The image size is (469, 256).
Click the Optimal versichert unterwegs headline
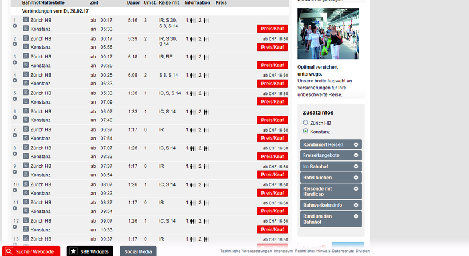coord(317,70)
